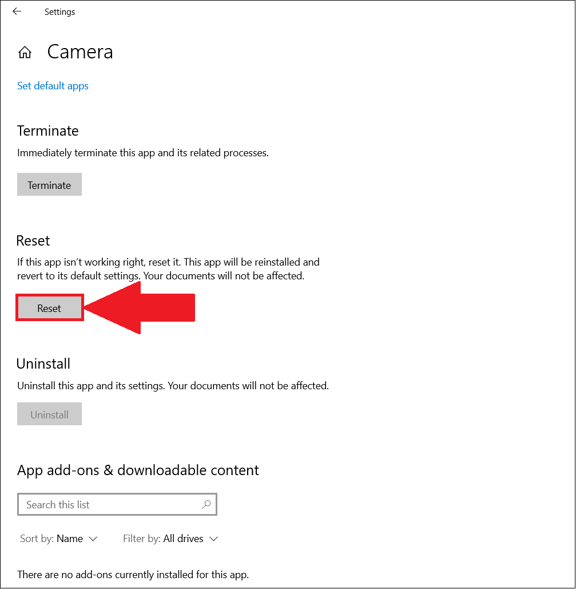Focus the Search this list field
The width and height of the screenshot is (576, 589).
117,504
